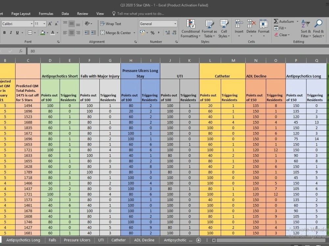Image resolution: width=329 pixels, height=246 pixels.
Task: Click Decrease Font Size icon
Action: coord(56,24)
